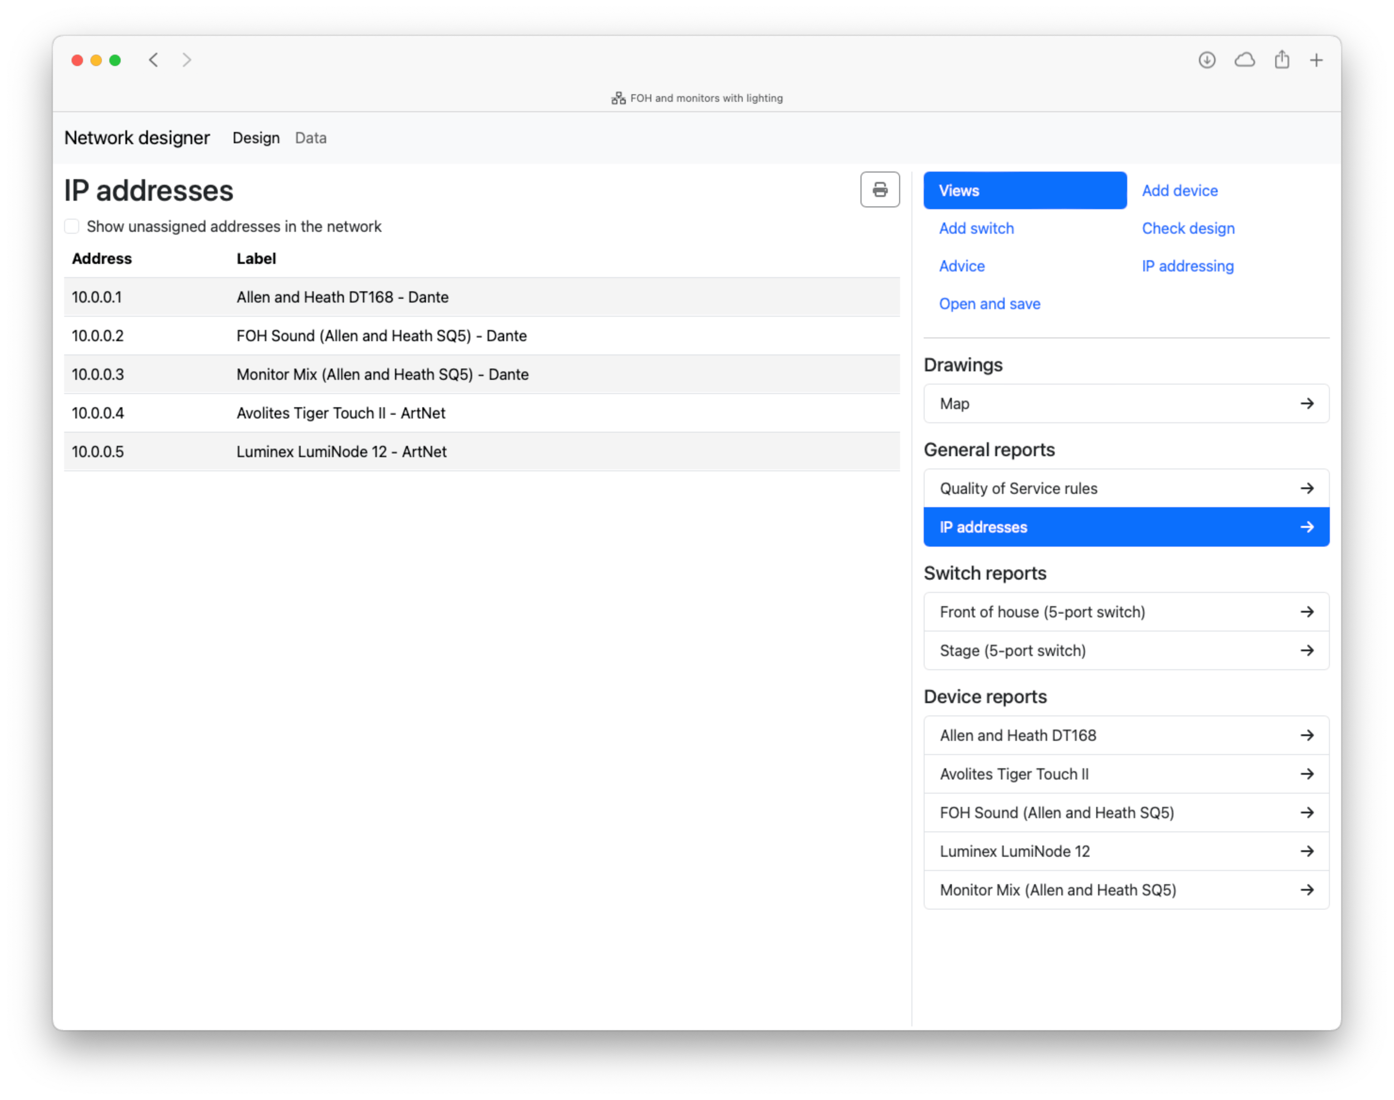
Task: Click the browser back arrow
Action: coord(153,59)
